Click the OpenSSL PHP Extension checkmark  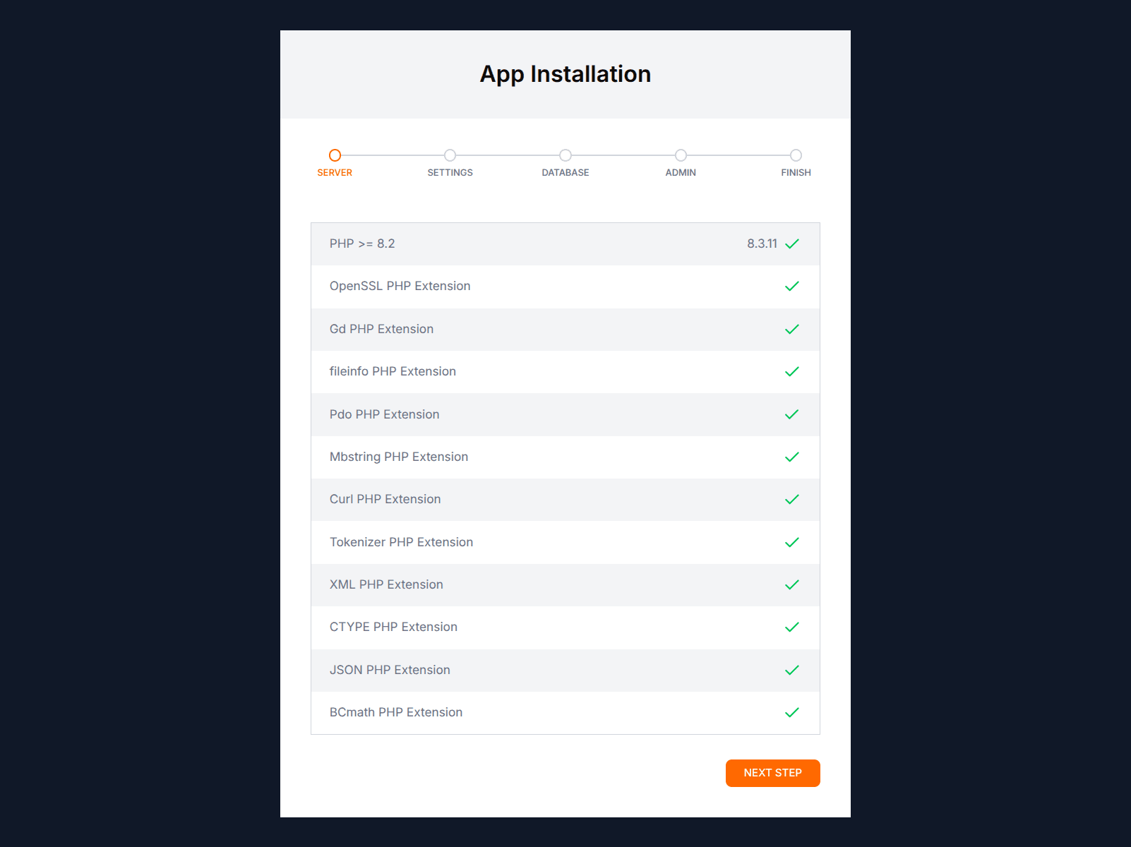792,287
